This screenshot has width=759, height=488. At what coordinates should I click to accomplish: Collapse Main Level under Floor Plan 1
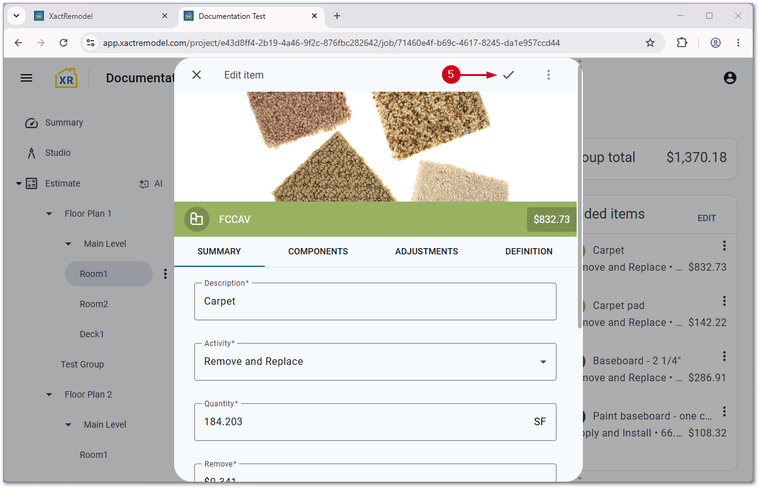pyautogui.click(x=69, y=244)
